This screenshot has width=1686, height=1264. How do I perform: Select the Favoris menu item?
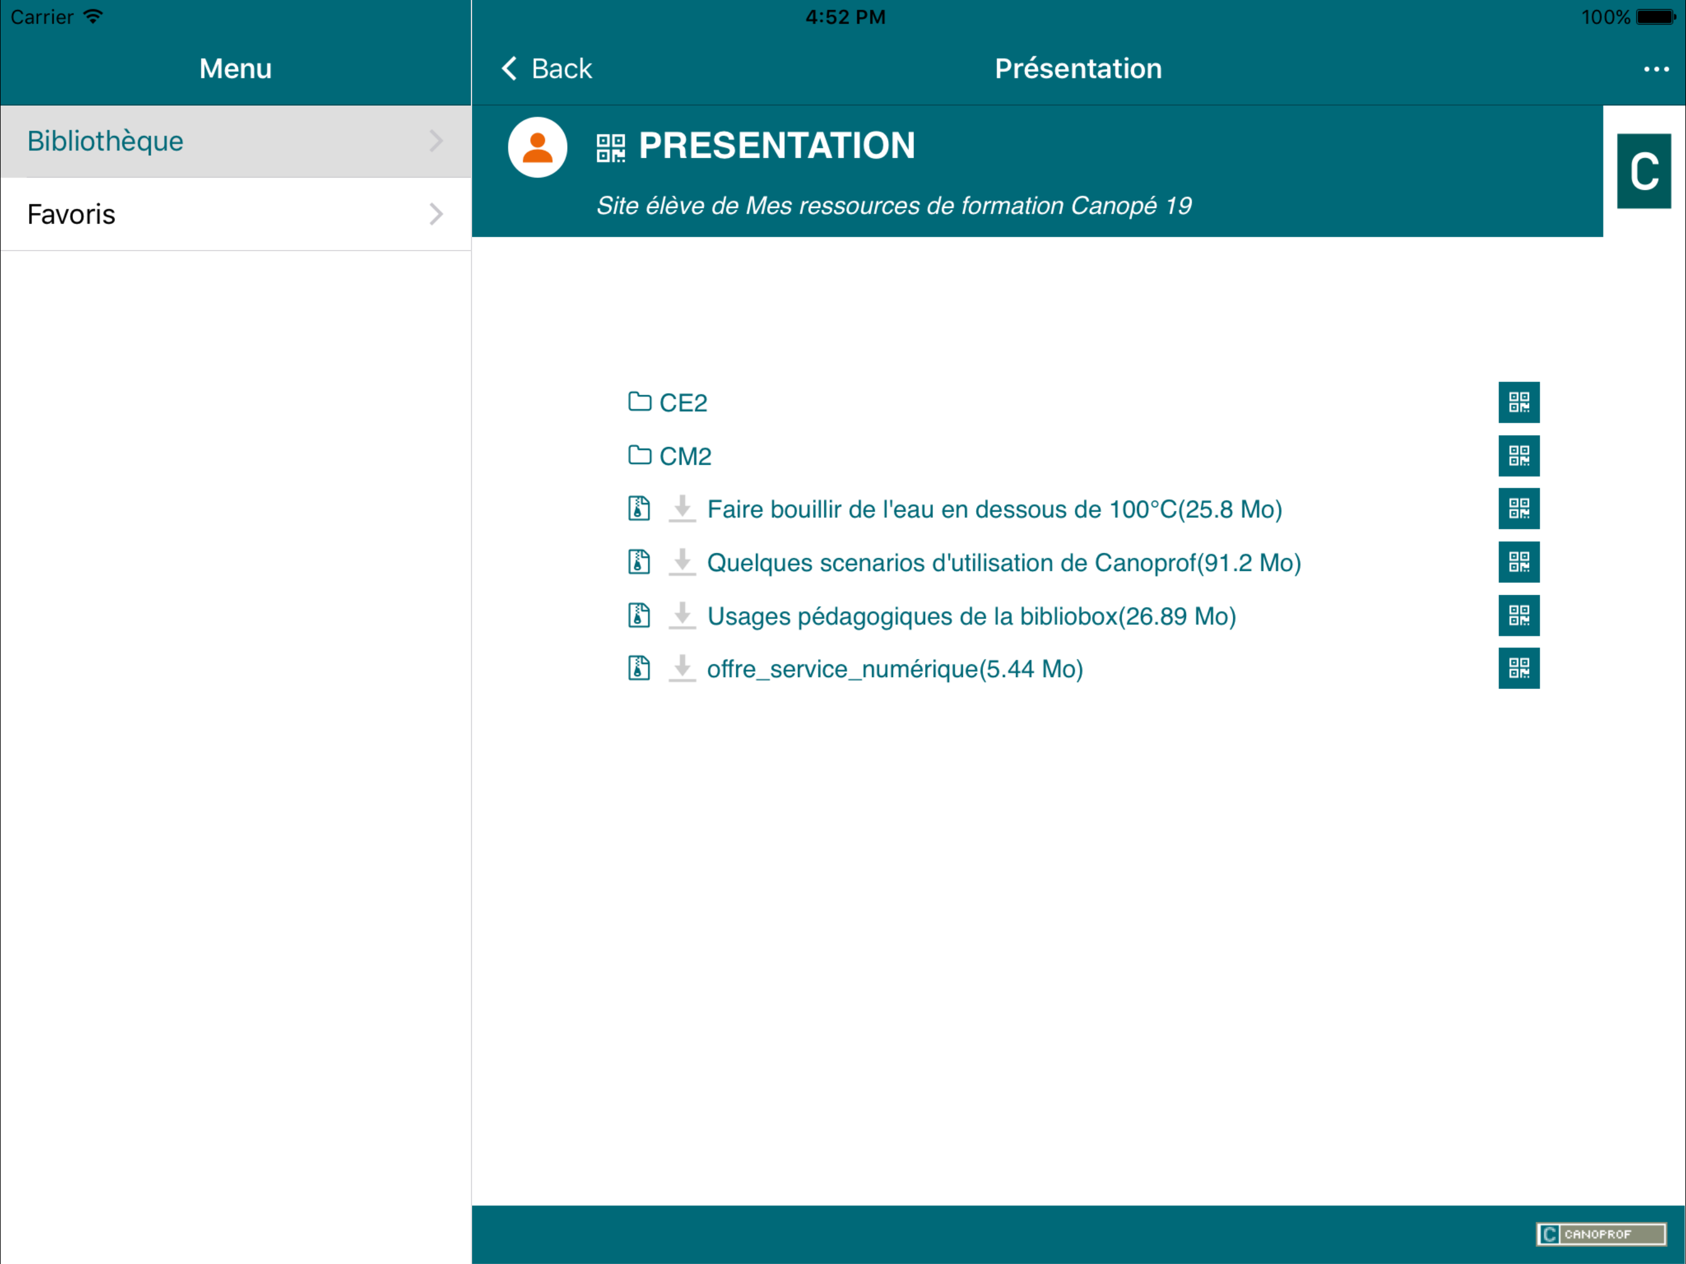(72, 214)
